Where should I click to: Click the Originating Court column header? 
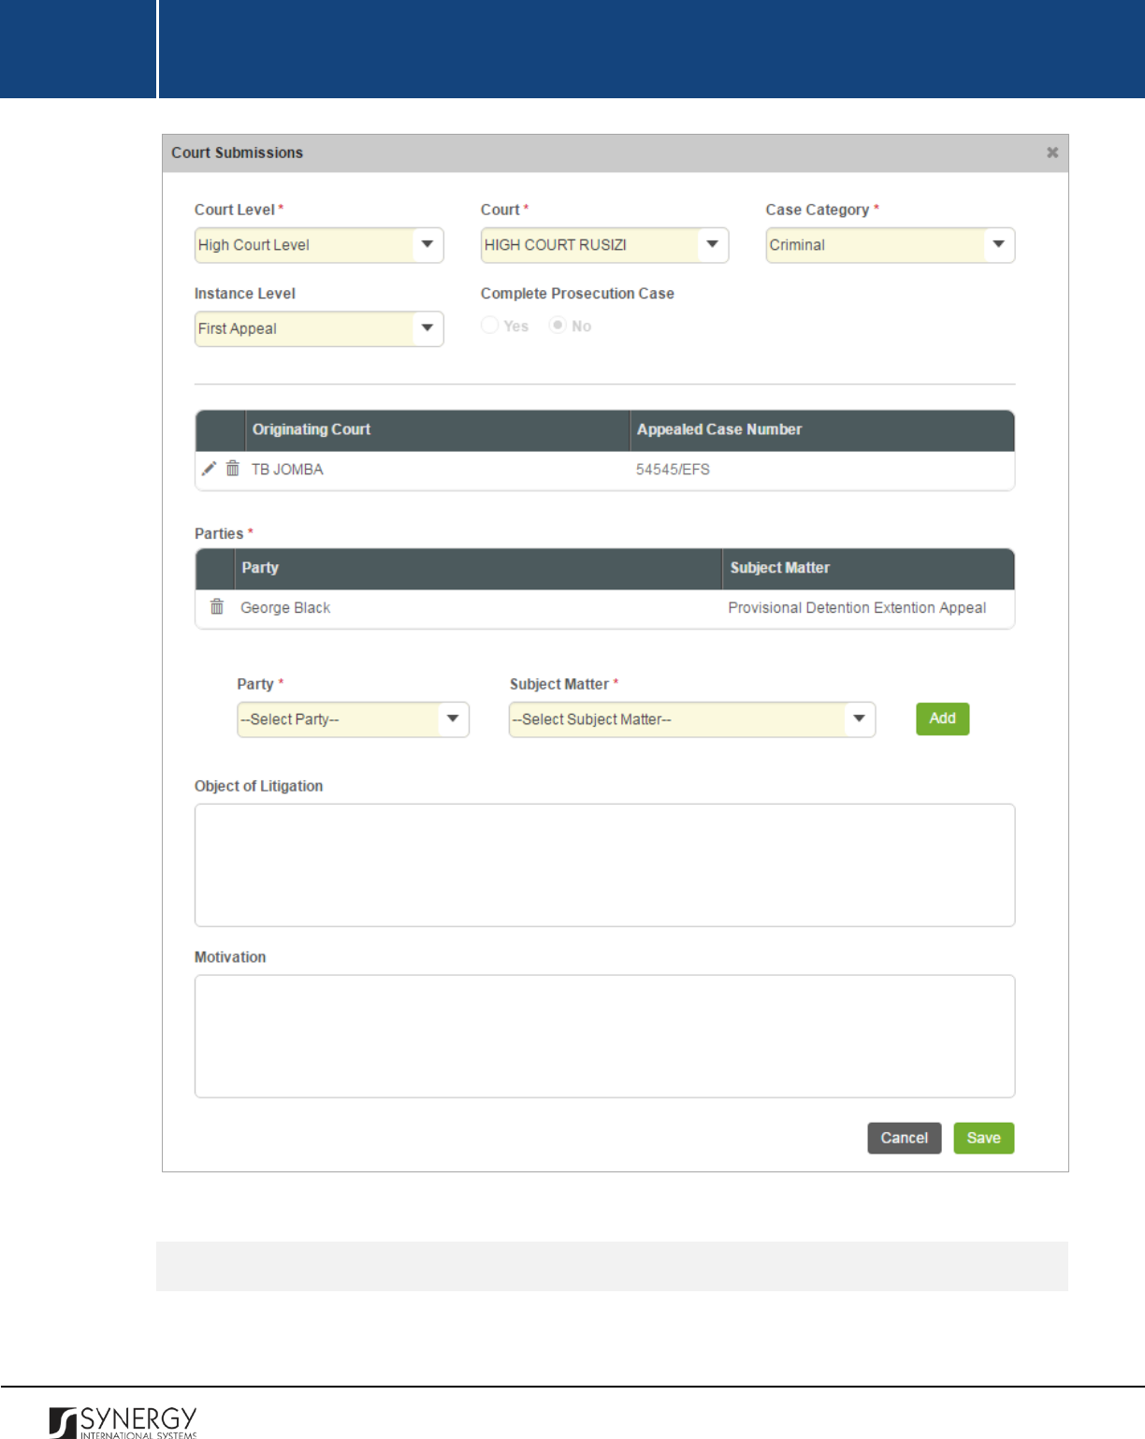tap(437, 429)
